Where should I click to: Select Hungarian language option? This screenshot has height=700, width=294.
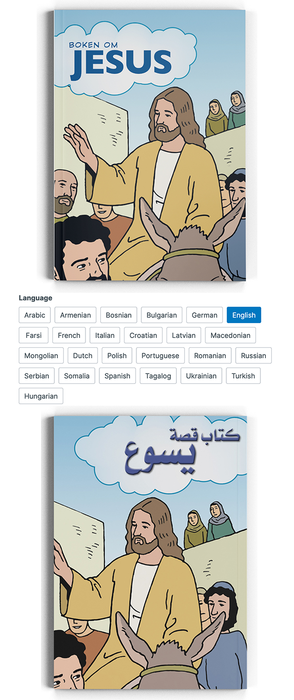click(41, 396)
